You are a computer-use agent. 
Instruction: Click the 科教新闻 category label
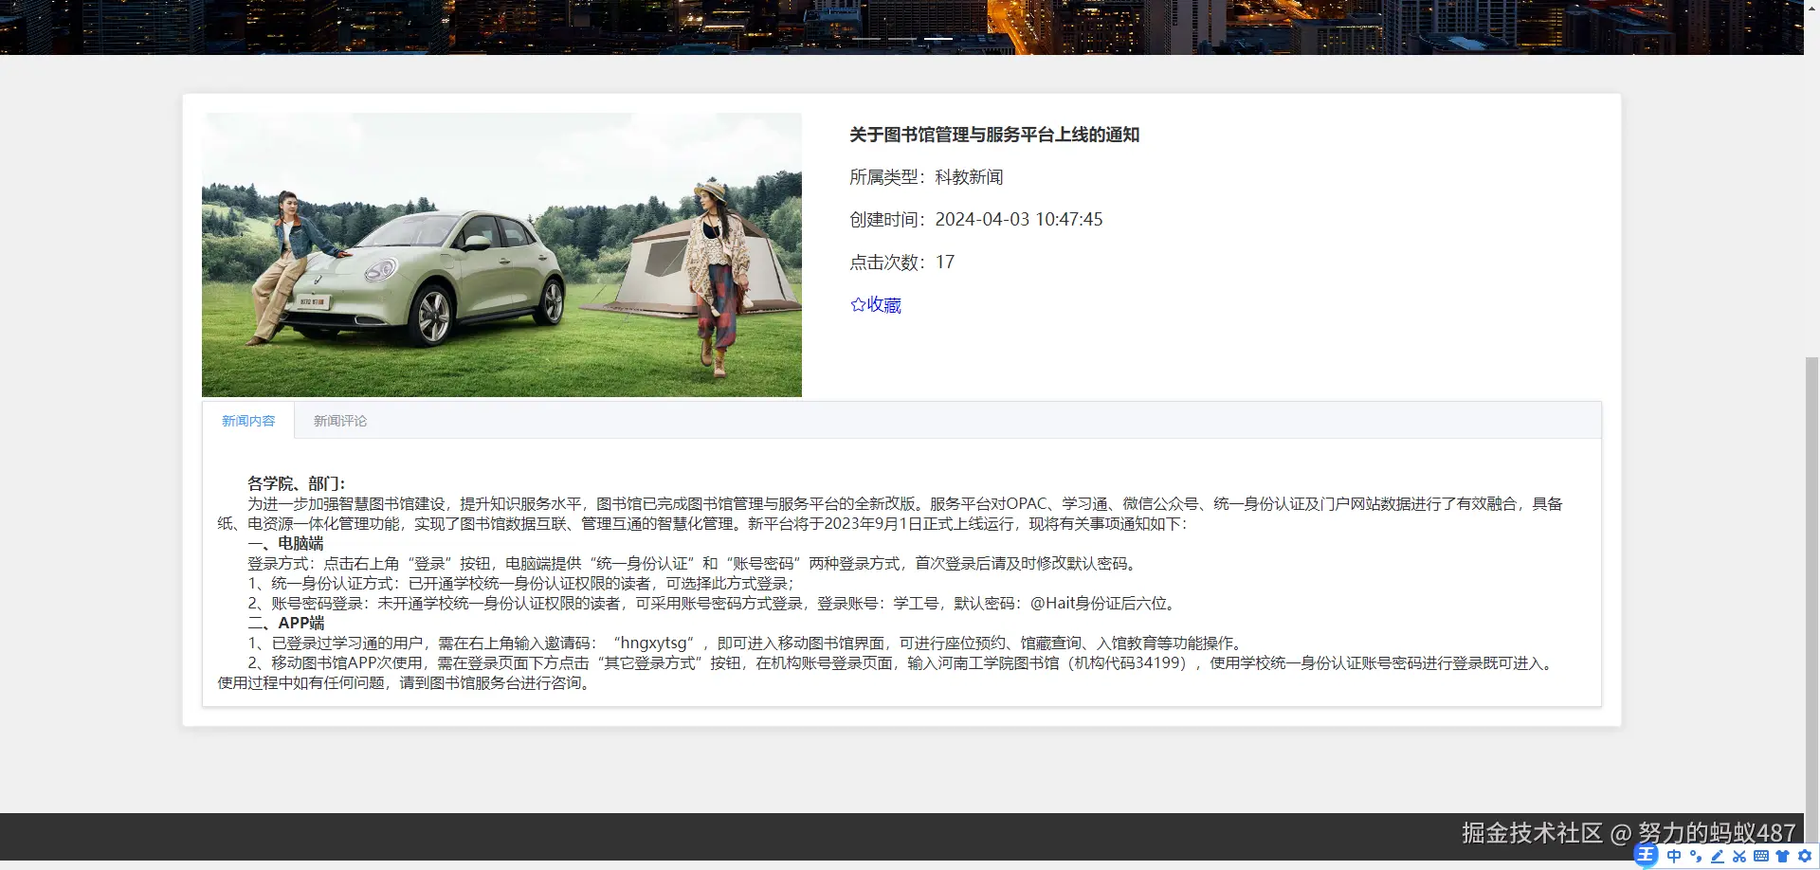tap(967, 176)
